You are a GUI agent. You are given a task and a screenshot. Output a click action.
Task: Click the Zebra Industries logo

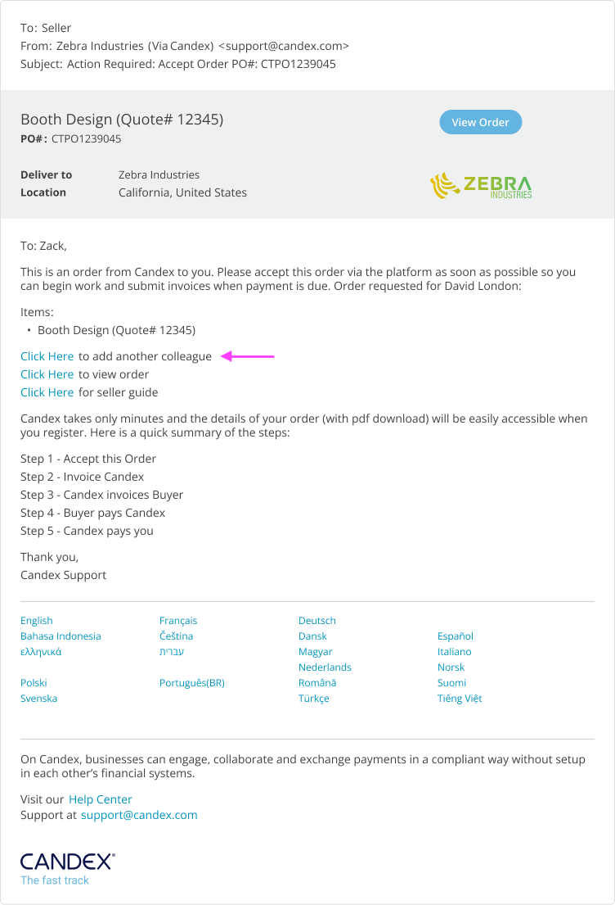point(481,186)
